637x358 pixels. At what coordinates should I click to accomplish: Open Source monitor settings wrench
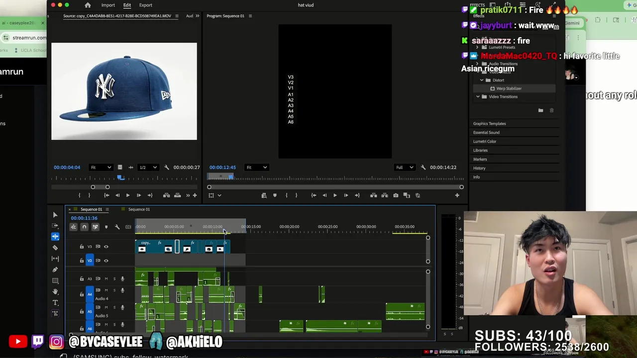[x=166, y=168]
